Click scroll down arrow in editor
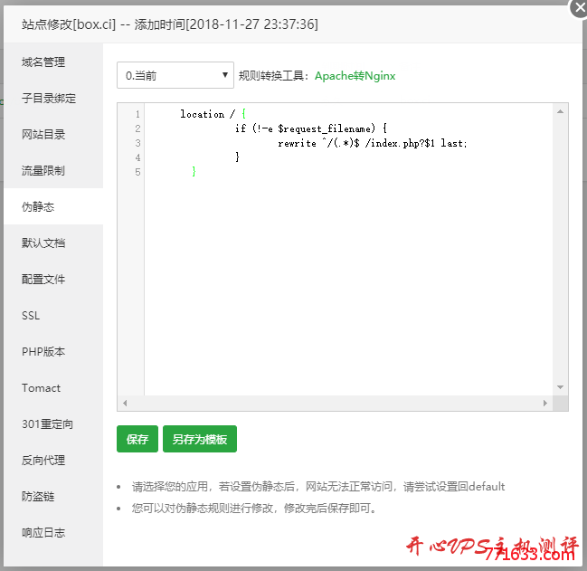 (x=560, y=387)
